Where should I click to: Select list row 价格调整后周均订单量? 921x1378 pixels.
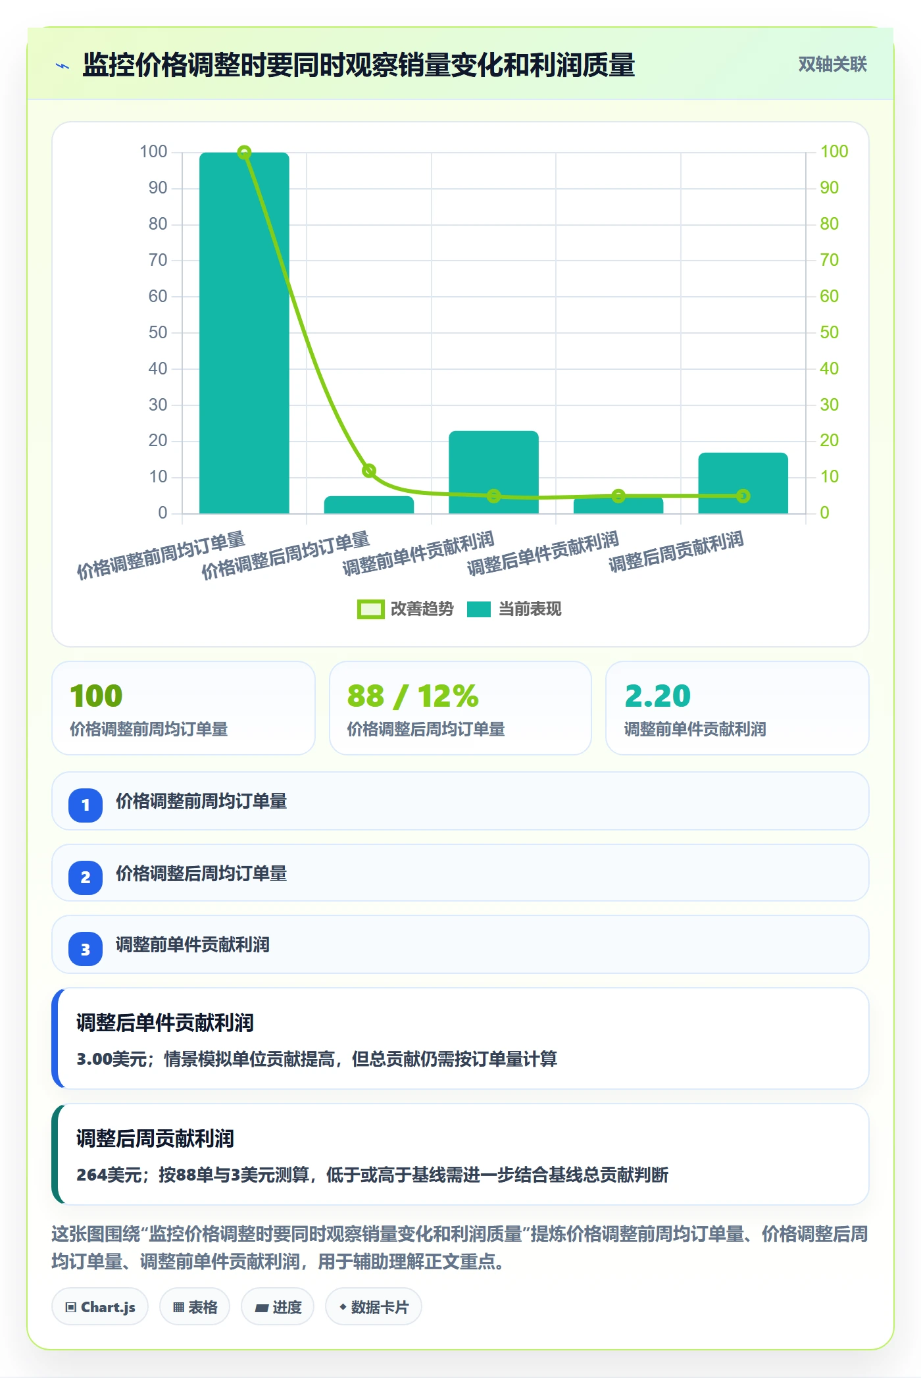tap(460, 873)
